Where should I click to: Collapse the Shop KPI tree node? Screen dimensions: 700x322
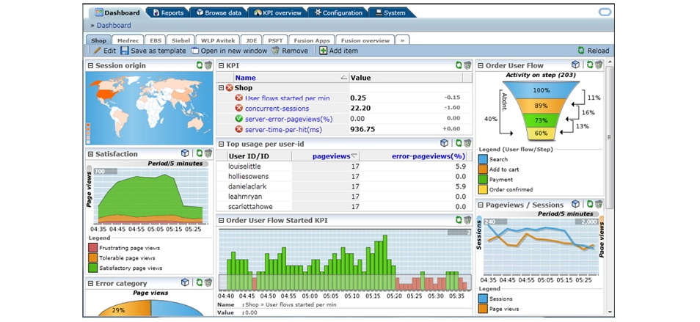[x=222, y=88]
